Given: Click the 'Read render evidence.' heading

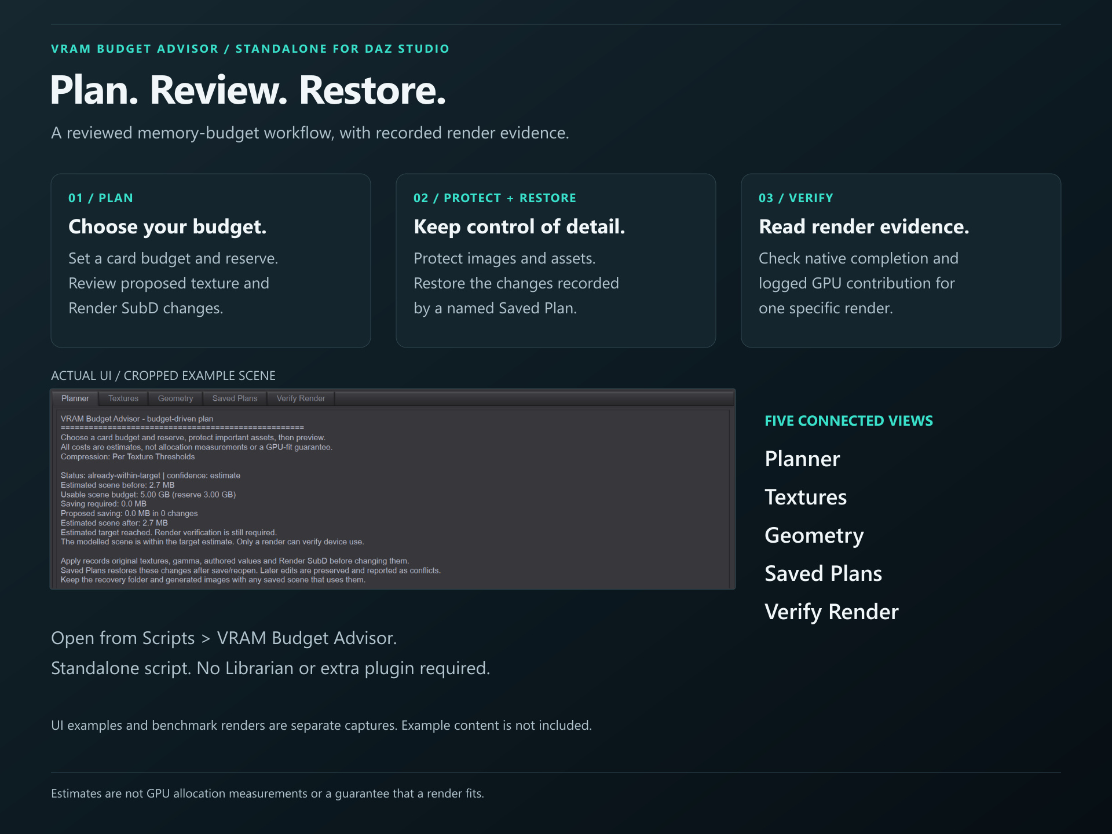Looking at the screenshot, I should [864, 227].
